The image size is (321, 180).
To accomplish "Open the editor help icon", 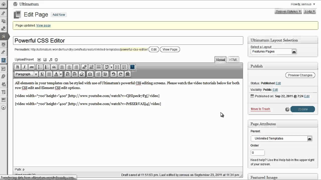I will click(128, 74).
